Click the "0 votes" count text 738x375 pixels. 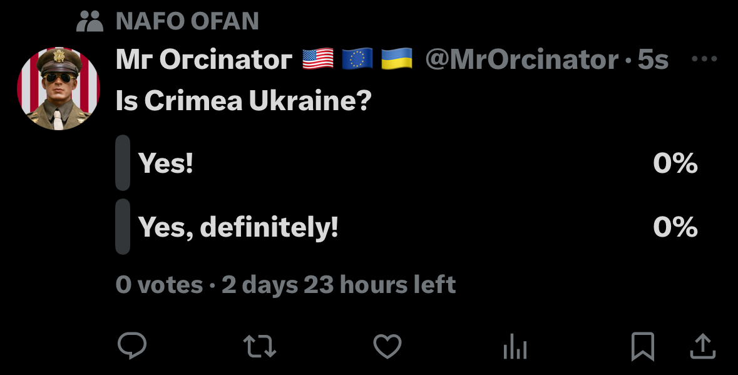(160, 285)
